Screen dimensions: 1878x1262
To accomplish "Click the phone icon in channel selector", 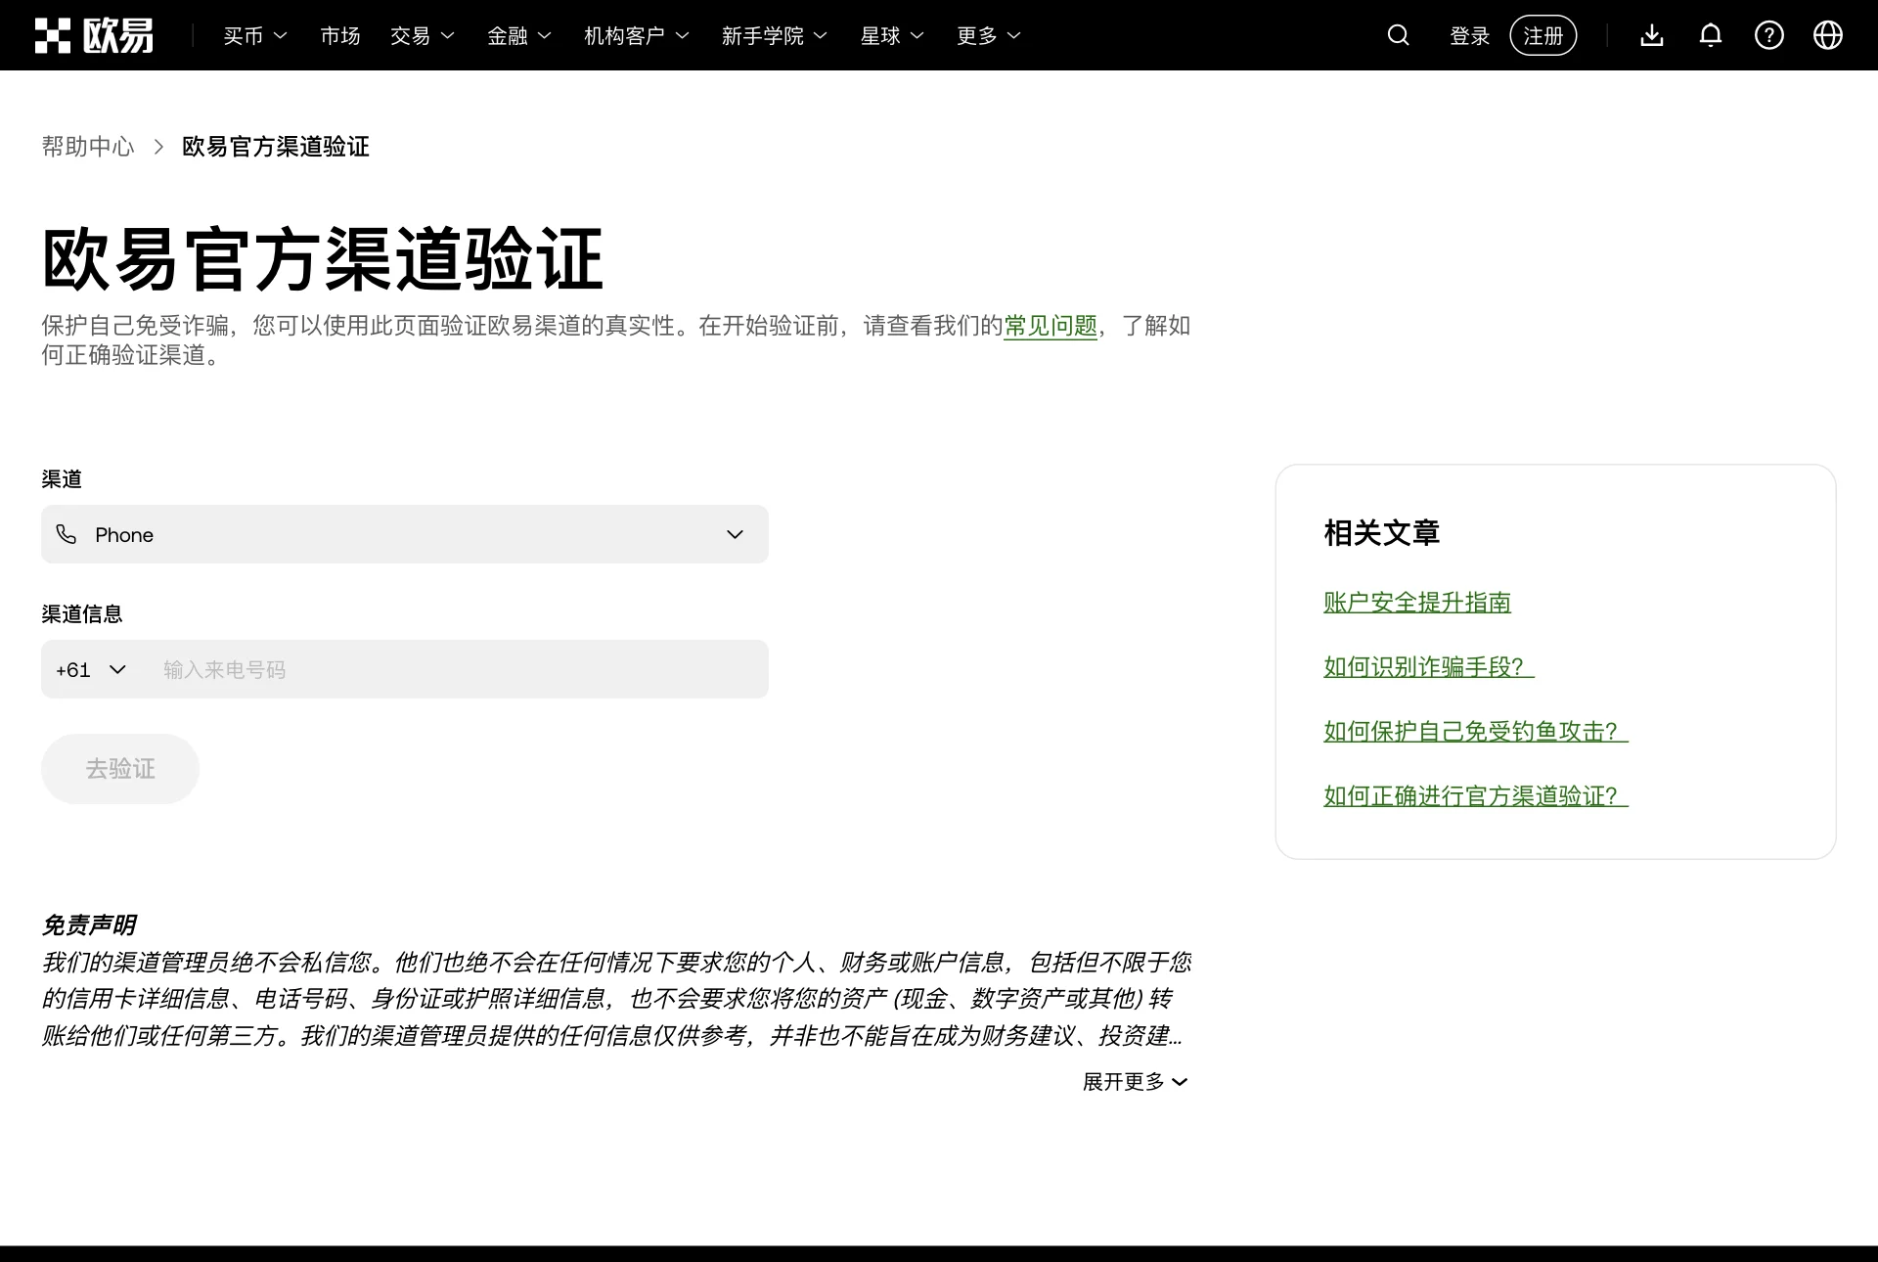I will coord(67,534).
